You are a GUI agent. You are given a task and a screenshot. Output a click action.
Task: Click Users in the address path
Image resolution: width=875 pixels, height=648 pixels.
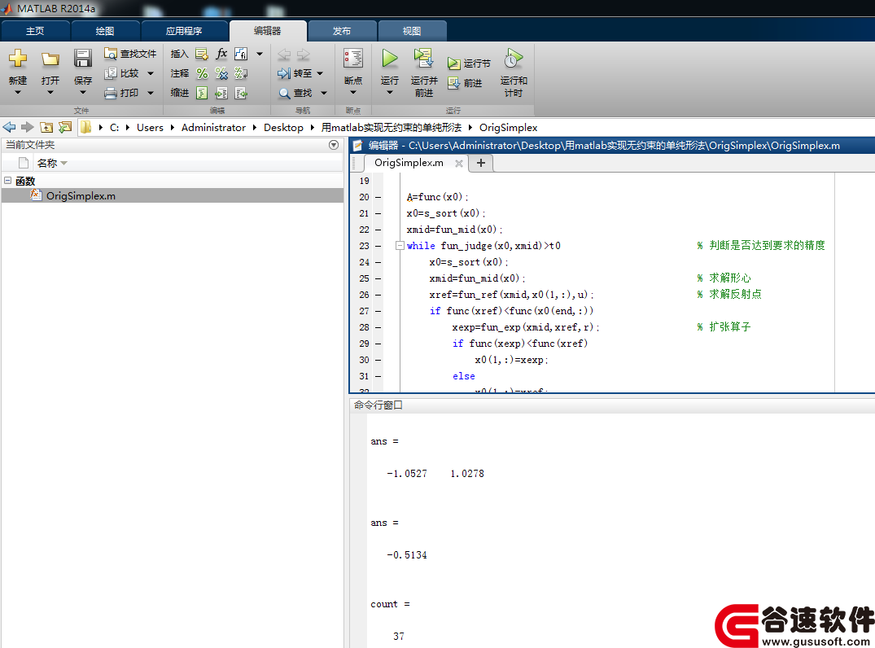tap(150, 127)
